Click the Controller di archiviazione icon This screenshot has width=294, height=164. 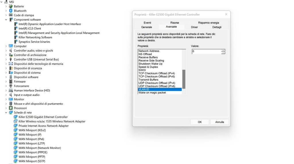11,55
